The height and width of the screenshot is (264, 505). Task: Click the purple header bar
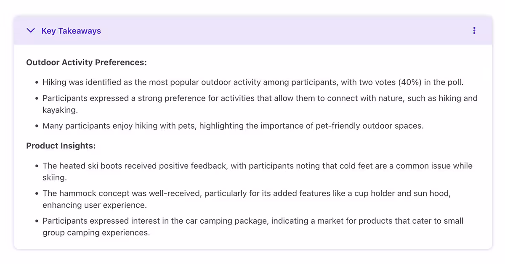click(x=252, y=30)
